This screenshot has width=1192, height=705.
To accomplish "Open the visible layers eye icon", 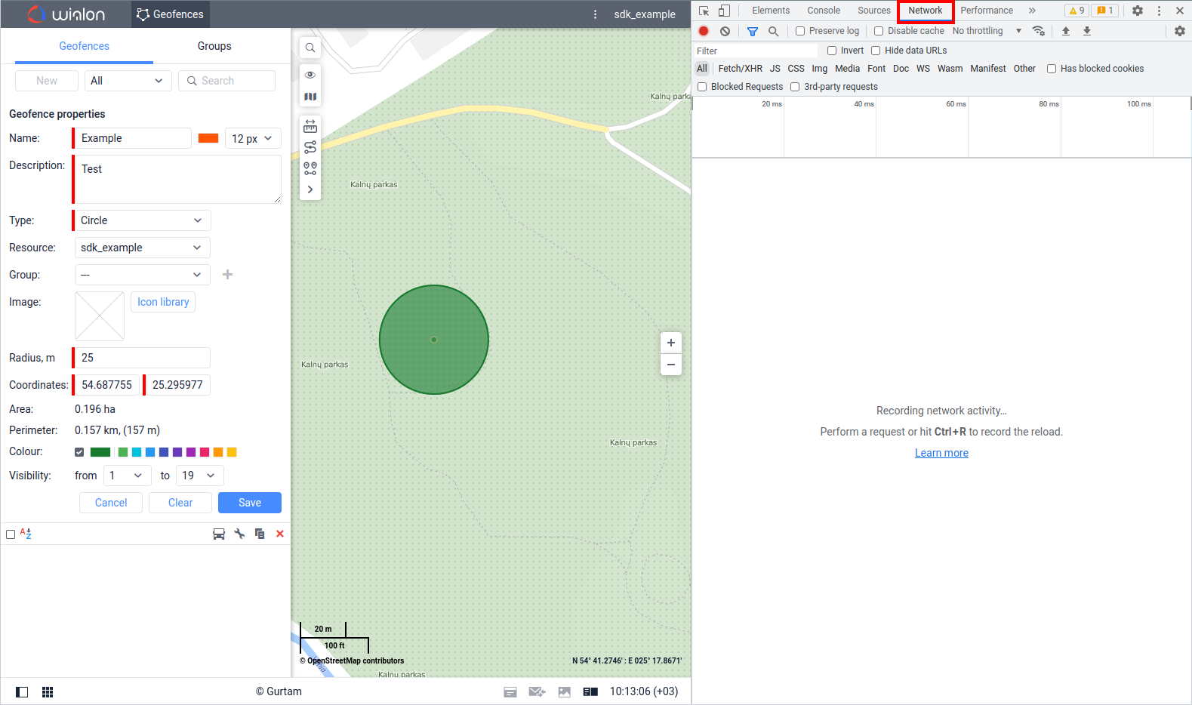I will [310, 75].
